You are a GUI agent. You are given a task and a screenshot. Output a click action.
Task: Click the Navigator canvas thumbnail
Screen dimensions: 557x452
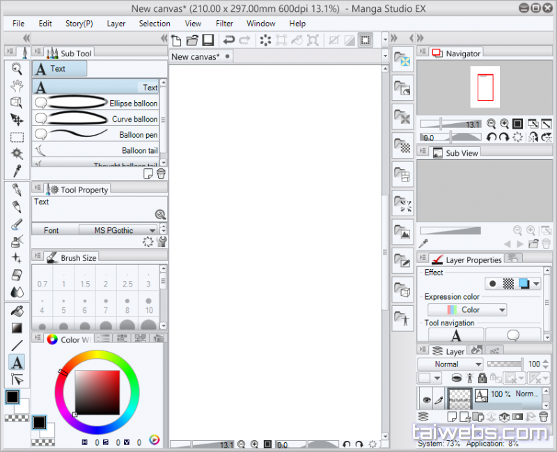[485, 87]
